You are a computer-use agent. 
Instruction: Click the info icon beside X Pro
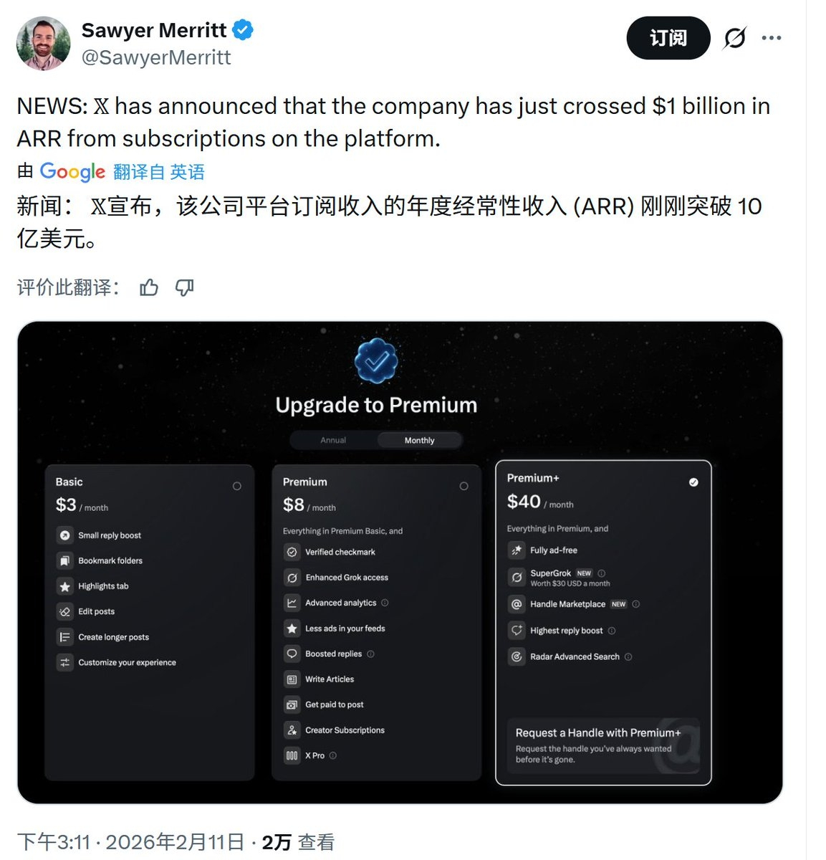tap(332, 755)
